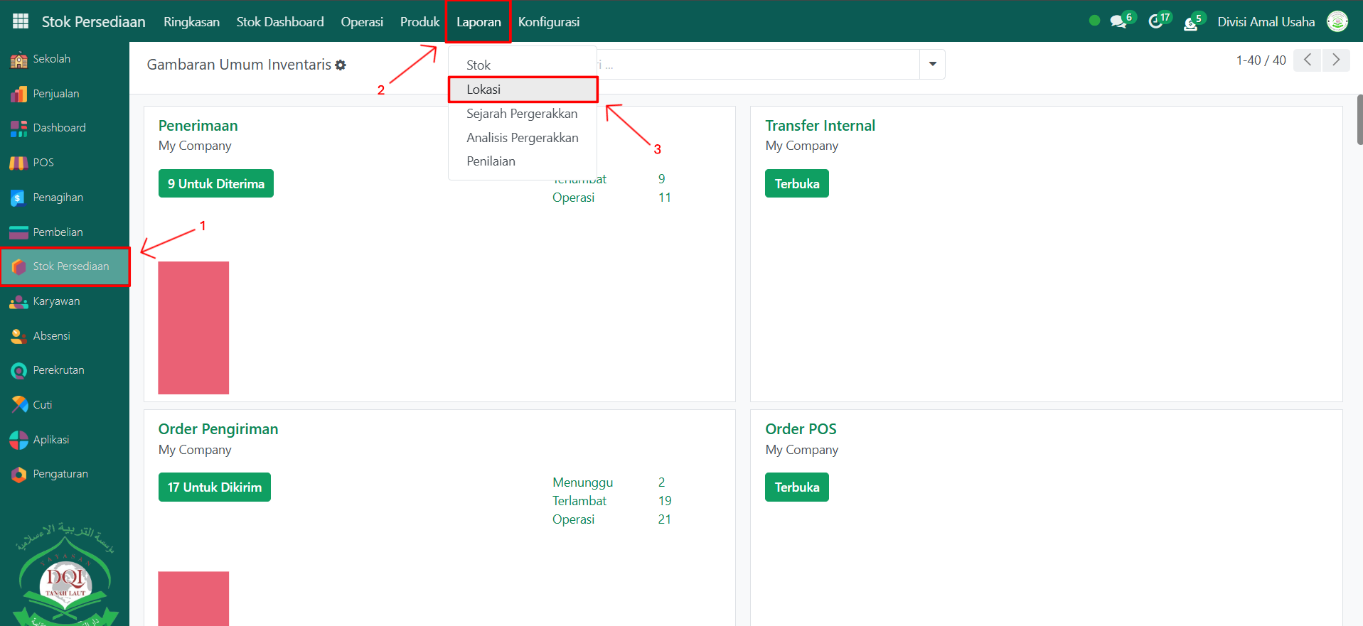Go to the next page arrow
Image resolution: width=1363 pixels, height=626 pixels.
pos(1335,60)
